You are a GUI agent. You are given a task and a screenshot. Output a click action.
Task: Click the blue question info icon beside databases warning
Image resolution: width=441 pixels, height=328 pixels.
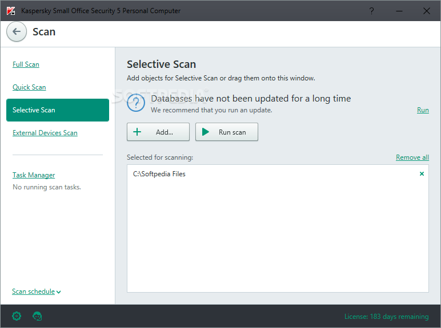pyautogui.click(x=136, y=103)
